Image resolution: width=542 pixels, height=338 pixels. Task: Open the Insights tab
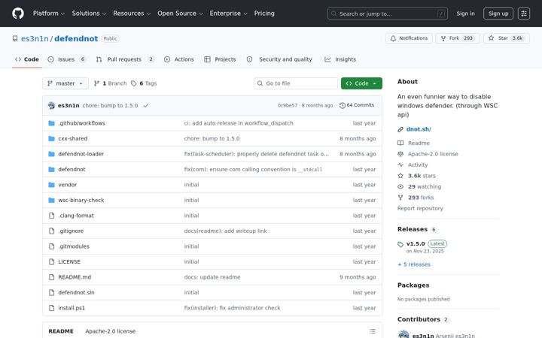(x=340, y=59)
